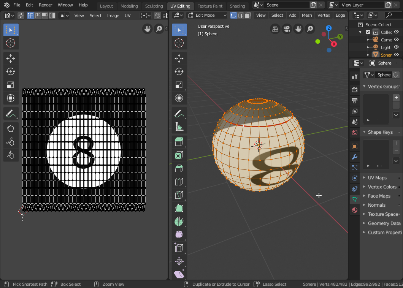The width and height of the screenshot is (403, 288).
Task: Expand the Normals panel
Action: (364, 205)
